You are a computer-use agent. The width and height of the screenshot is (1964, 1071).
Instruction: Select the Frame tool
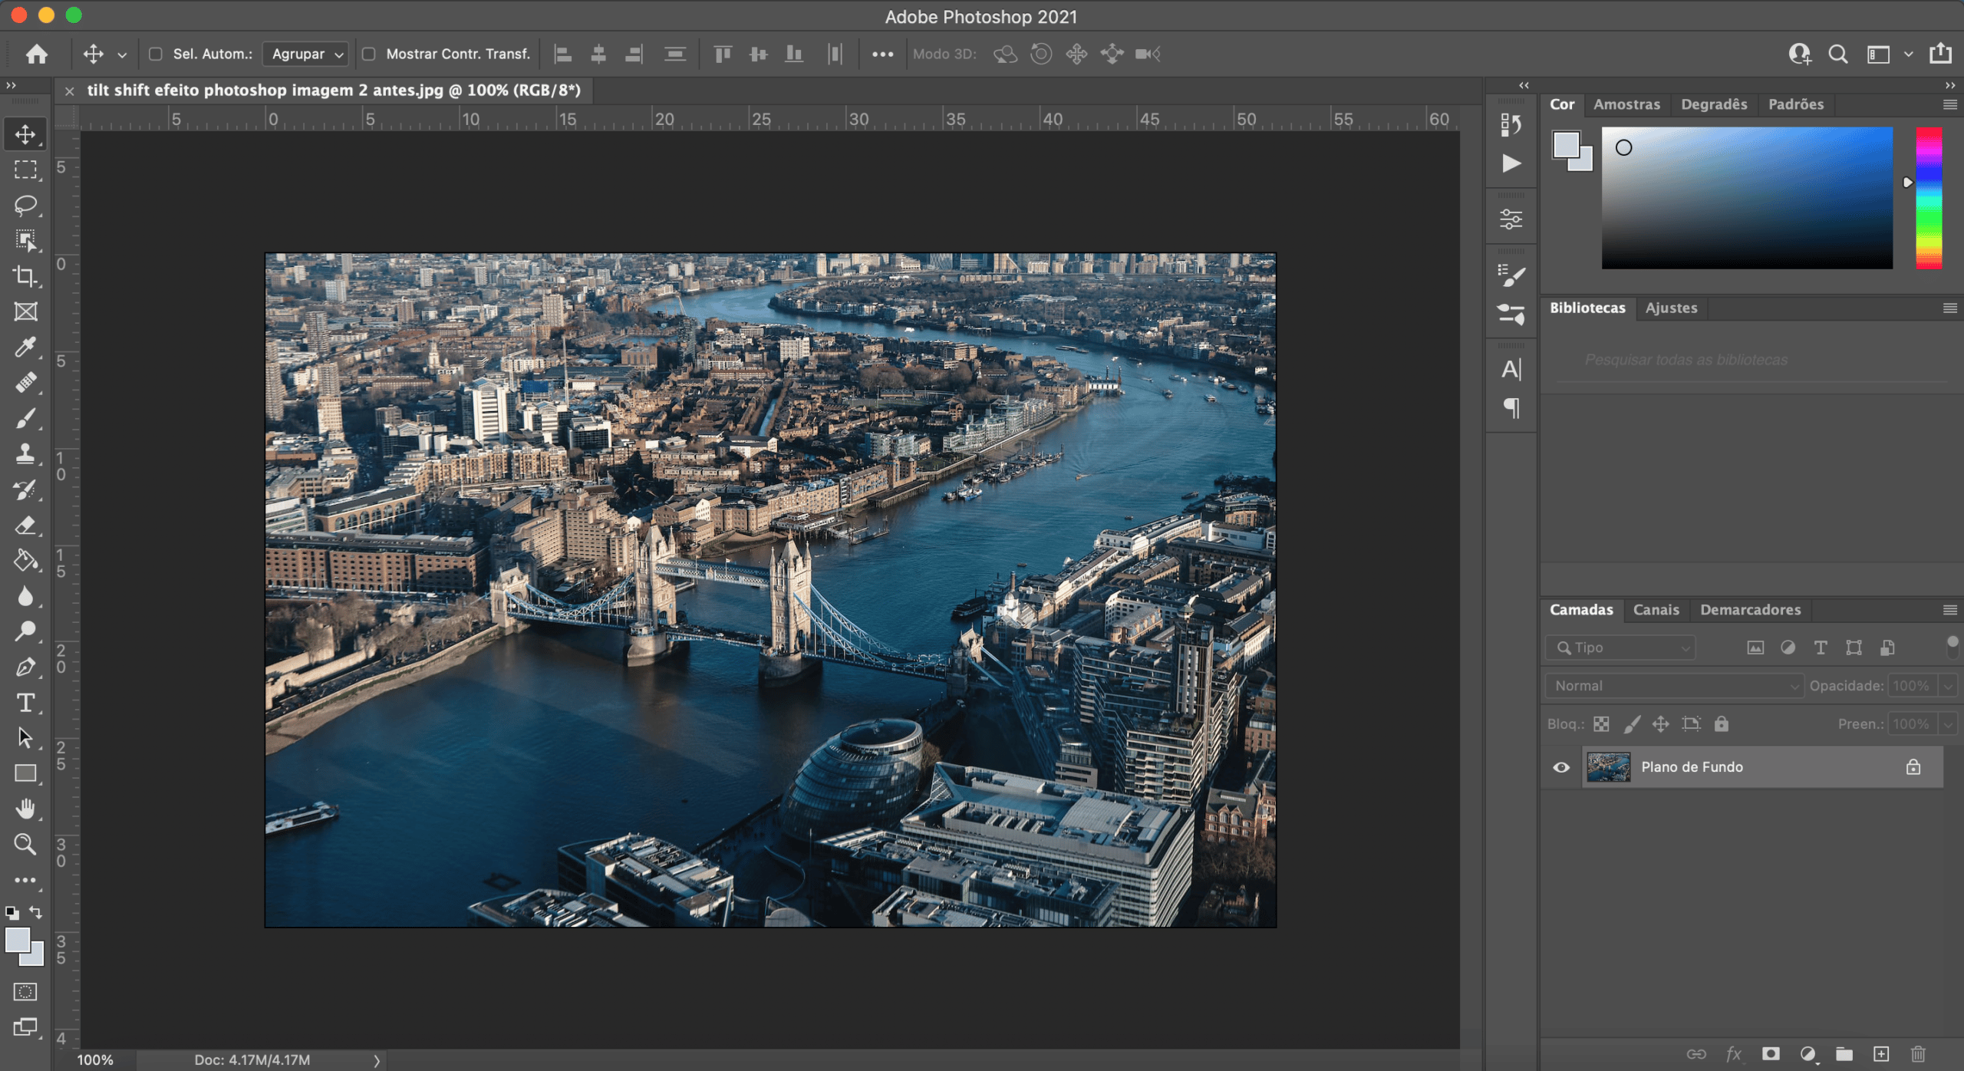coord(25,311)
